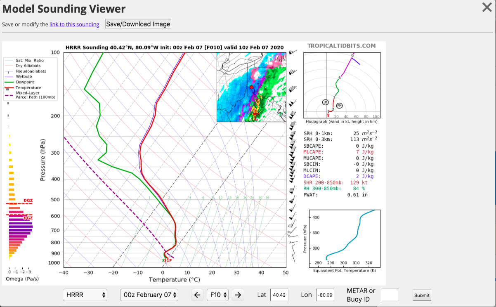Open the 'link to this sounding' hyperlink
Screen dimensions: 496x307
[74, 24]
